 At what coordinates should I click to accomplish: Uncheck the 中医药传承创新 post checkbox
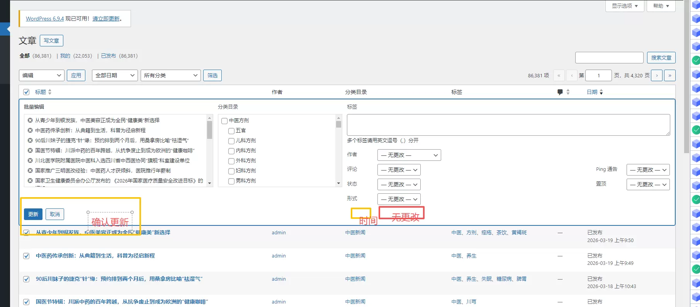point(26,256)
